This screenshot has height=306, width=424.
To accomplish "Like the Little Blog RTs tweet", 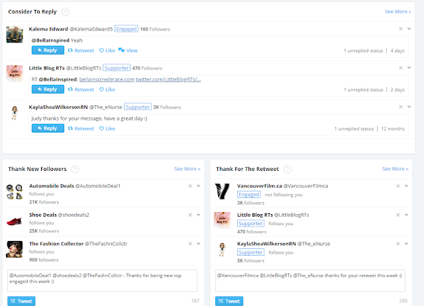I will click(107, 89).
